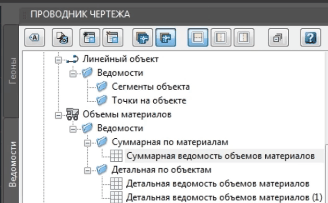This screenshot has width=328, height=203.
Task: Collapse the Суммарная по материалам folder
Action: tap(88, 143)
